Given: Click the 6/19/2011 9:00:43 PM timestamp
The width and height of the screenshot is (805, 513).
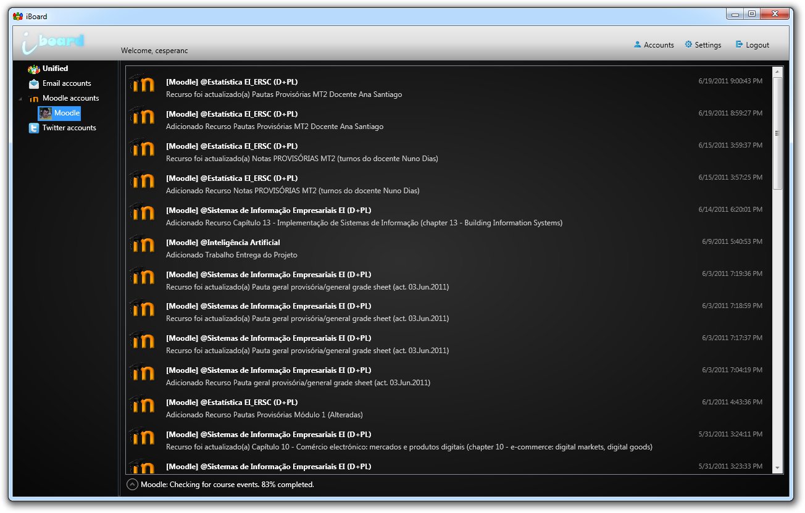Looking at the screenshot, I should [730, 81].
